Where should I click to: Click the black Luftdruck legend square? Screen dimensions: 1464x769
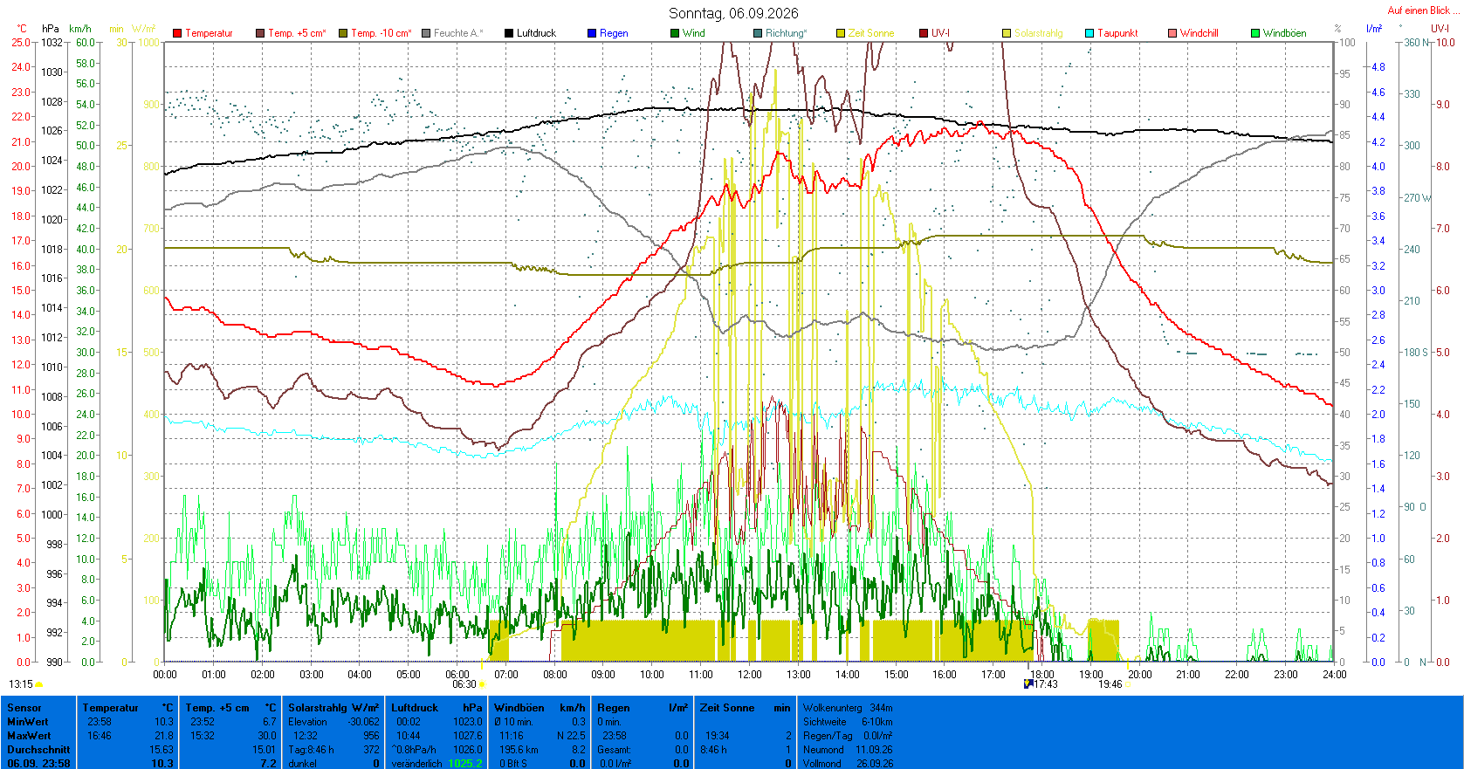509,33
